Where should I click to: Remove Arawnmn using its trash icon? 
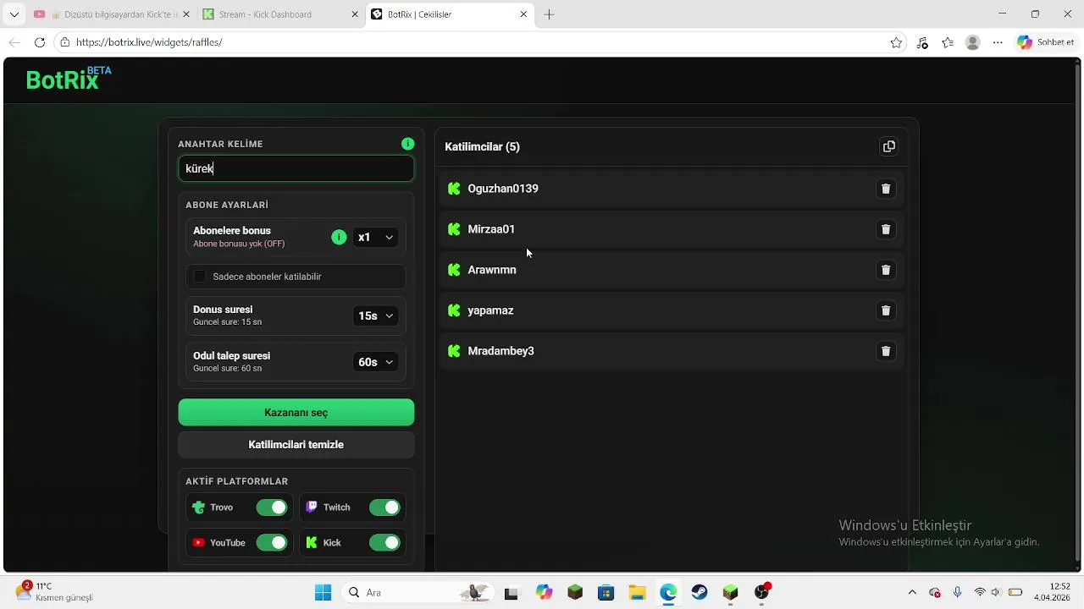point(886,270)
